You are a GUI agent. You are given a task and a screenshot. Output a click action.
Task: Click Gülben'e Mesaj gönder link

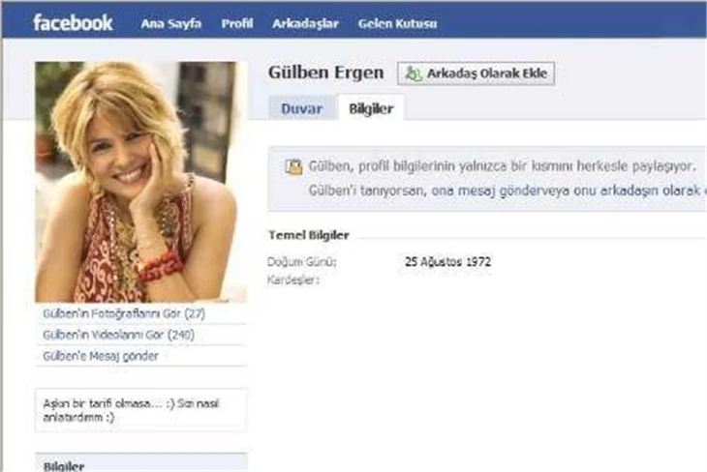click(101, 356)
